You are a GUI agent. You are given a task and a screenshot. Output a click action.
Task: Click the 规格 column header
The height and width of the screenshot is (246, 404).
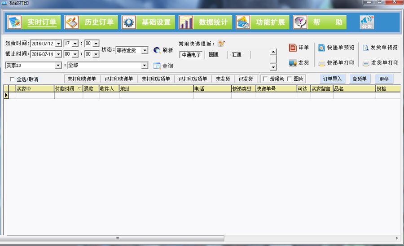click(388, 88)
